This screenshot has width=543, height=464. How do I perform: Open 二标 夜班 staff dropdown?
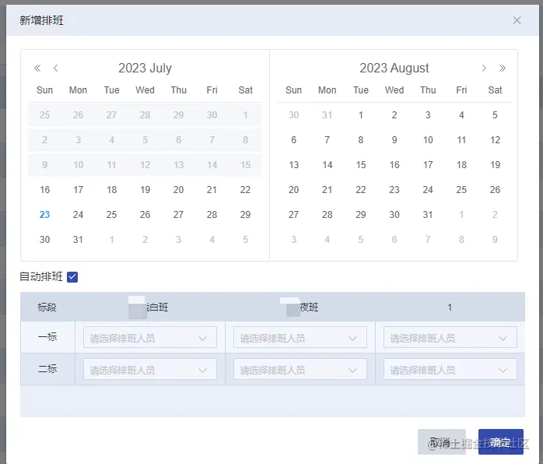tap(300, 369)
